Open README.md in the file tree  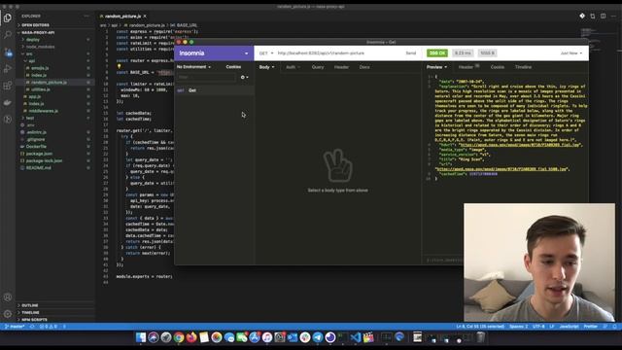click(x=39, y=168)
